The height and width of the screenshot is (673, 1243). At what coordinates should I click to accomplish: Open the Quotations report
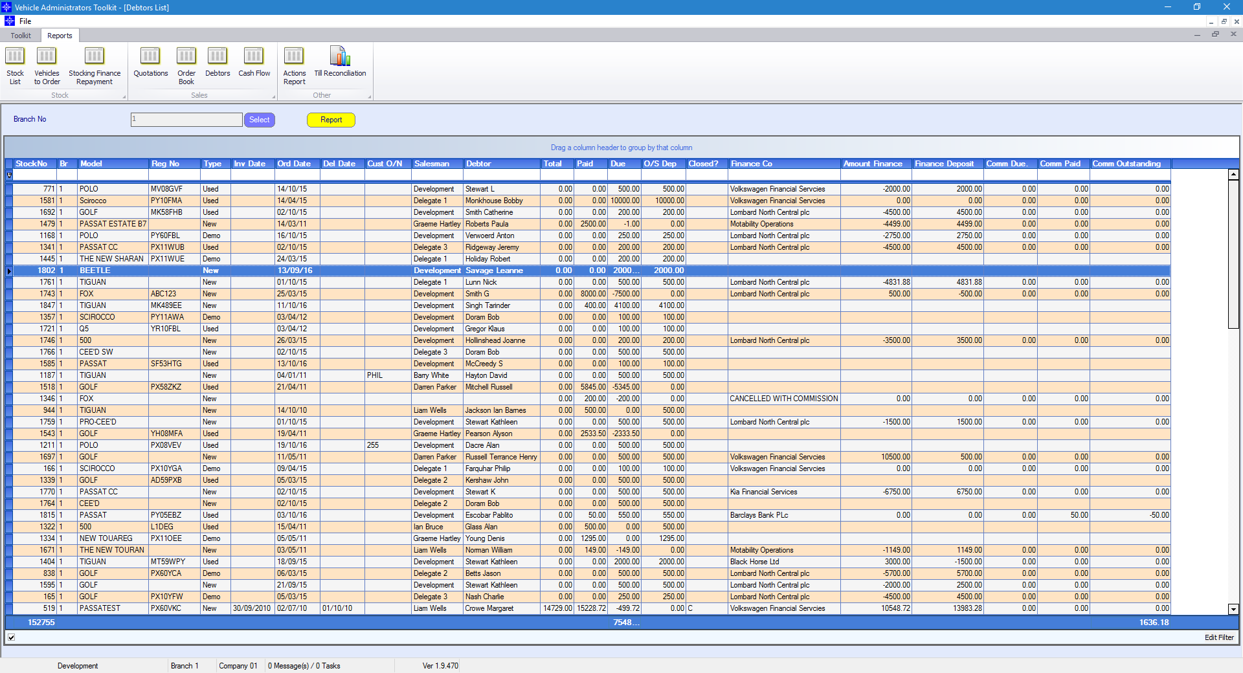click(150, 62)
